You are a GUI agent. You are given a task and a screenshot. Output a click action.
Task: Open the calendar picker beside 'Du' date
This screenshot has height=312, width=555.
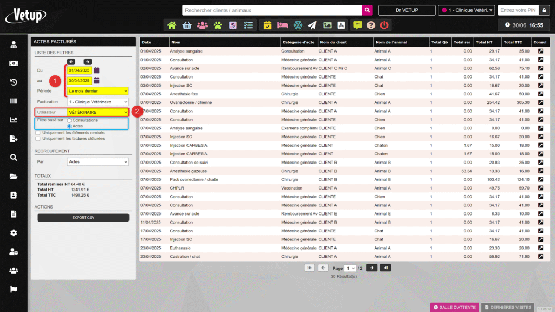[96, 70]
